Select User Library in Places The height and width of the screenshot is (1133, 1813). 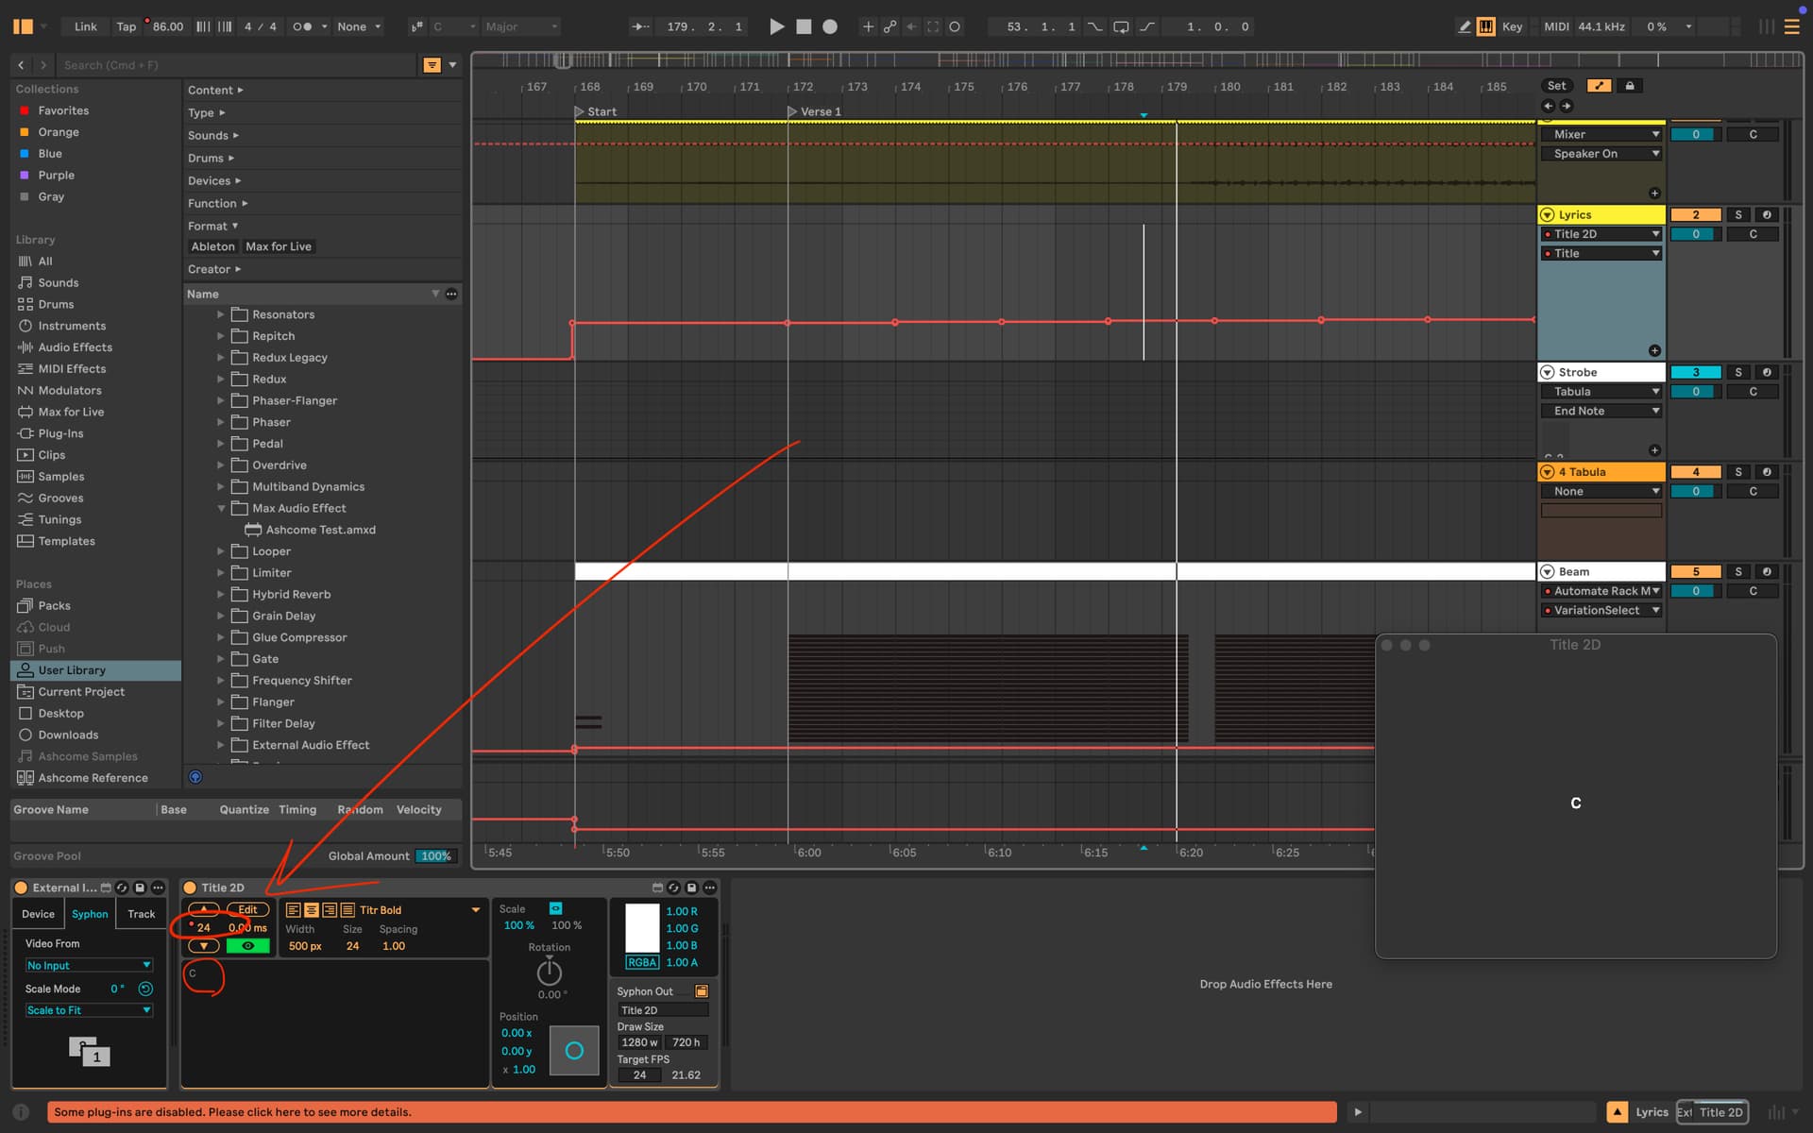[x=72, y=670]
